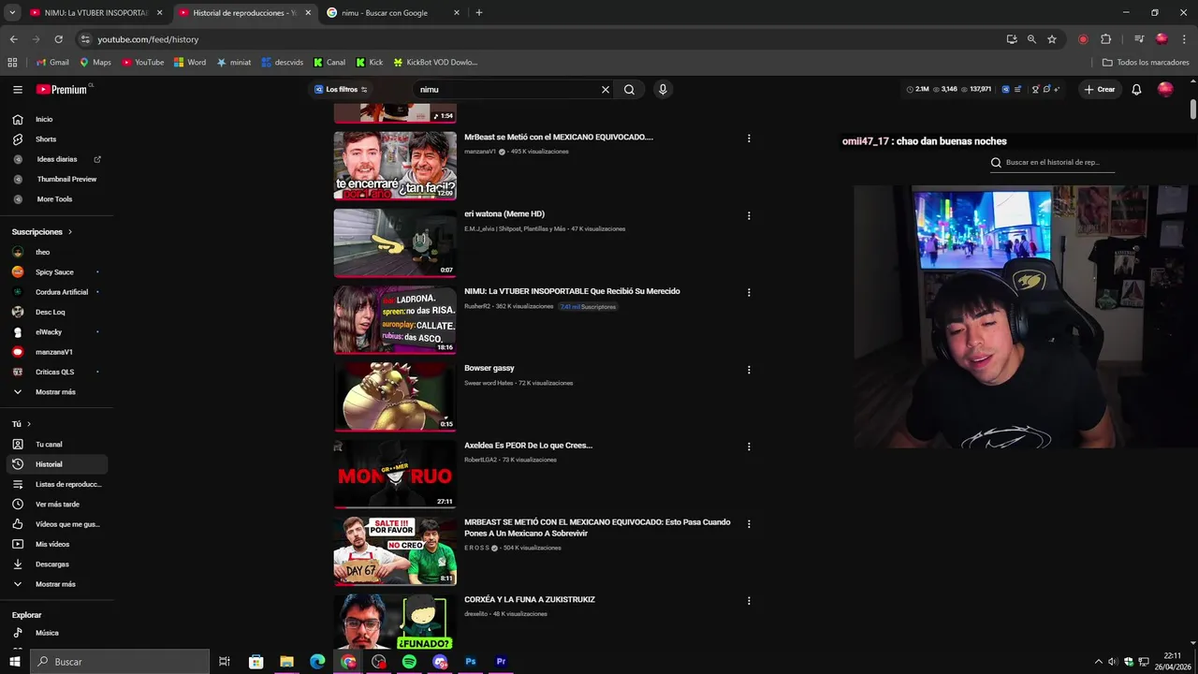
Task: Open three-dot menu for Bowser gassy
Action: coord(749,370)
